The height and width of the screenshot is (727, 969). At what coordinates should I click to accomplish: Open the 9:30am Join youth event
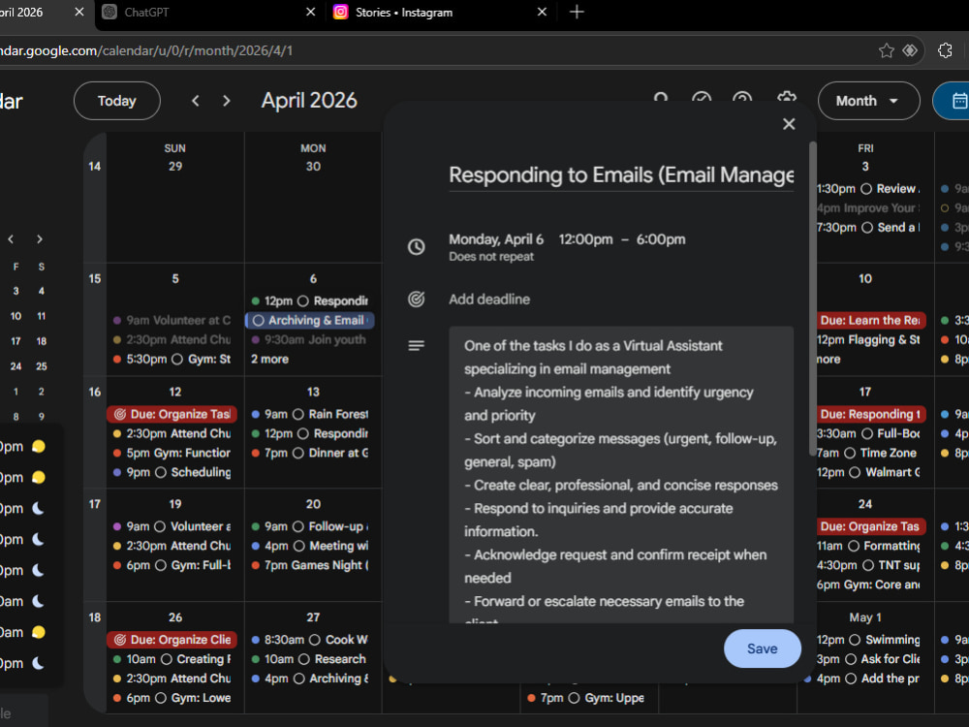[x=311, y=339]
